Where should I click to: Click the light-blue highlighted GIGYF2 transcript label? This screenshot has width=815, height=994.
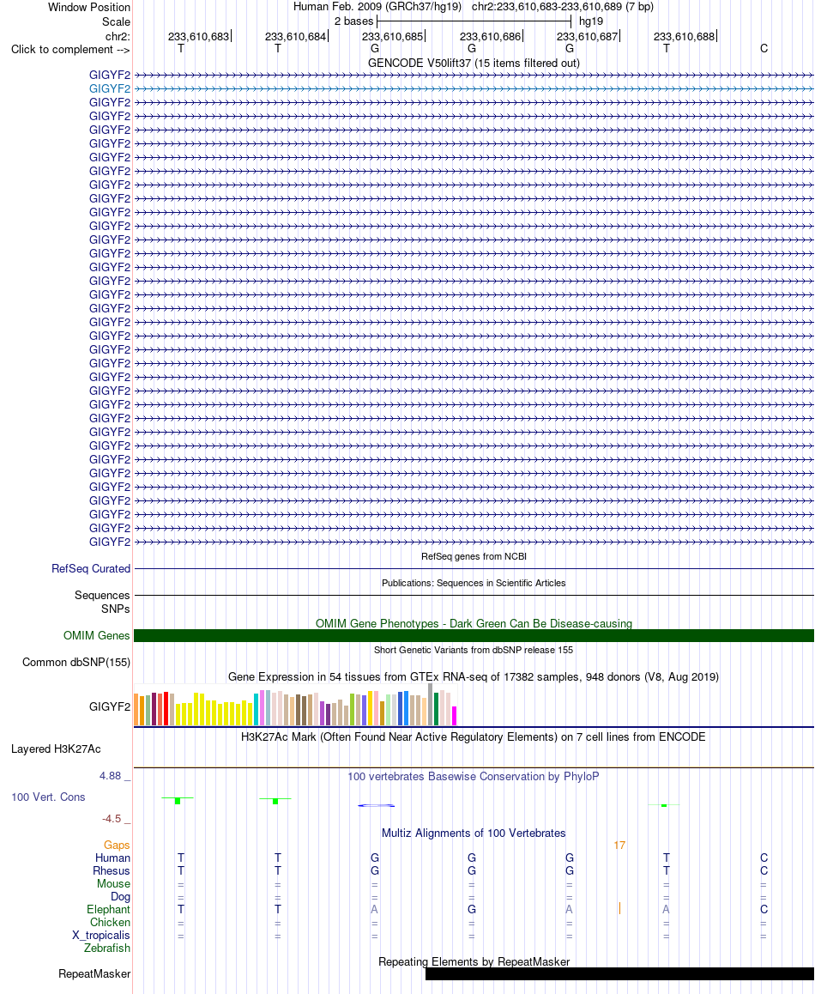(x=110, y=88)
